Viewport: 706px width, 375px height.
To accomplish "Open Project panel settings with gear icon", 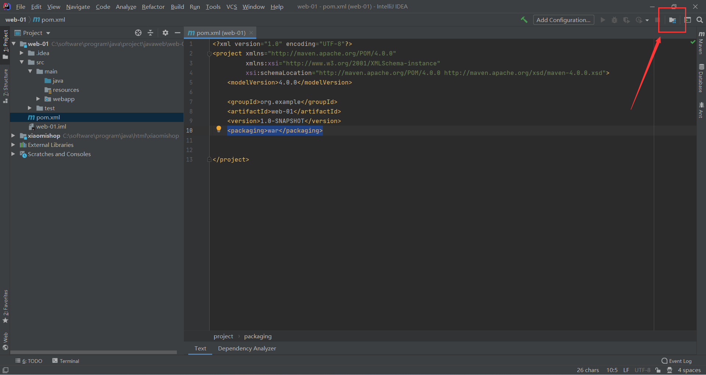I will 165,33.
